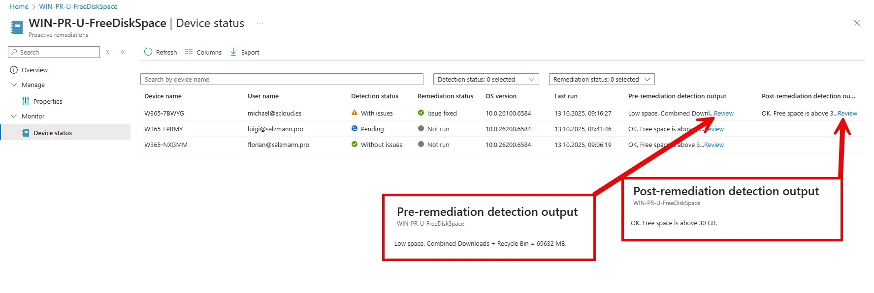Image resolution: width=874 pixels, height=293 pixels.
Task: Focus the sidebar Search field
Action: [x=54, y=52]
